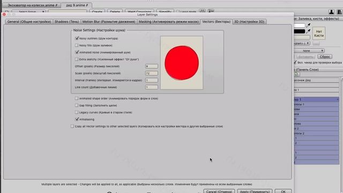Enable Noisy fills checkbox
The height and width of the screenshot is (193, 343).
click(77, 45)
